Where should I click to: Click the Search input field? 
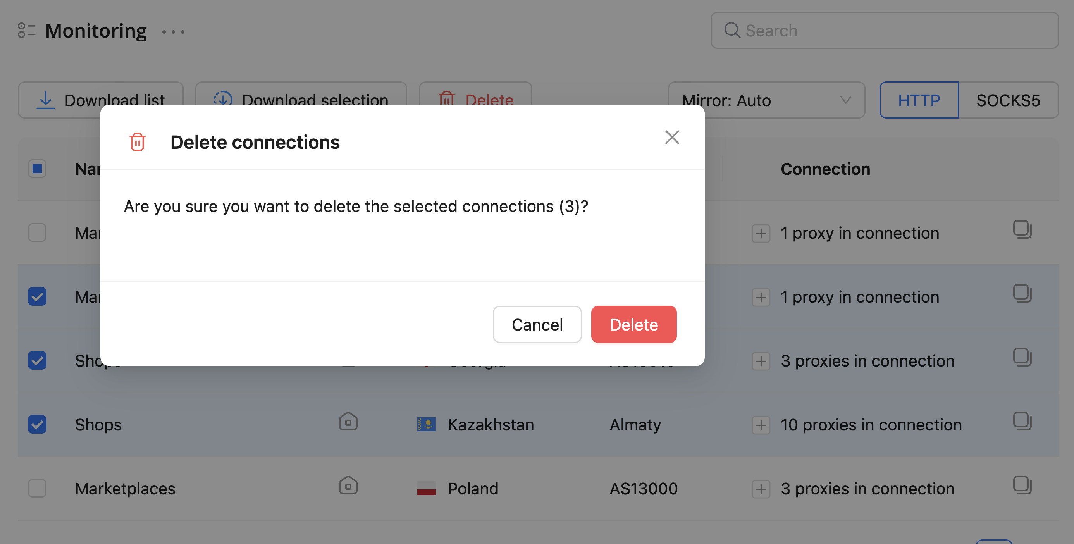[884, 31]
